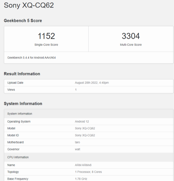Click the 1152 single-core score number
Image resolution: width=174 pixels, height=181 pixels.
[46, 36]
